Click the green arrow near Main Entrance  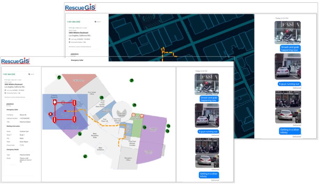(85, 156)
